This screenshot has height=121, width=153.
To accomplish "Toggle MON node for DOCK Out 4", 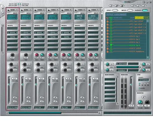I will [111, 45].
